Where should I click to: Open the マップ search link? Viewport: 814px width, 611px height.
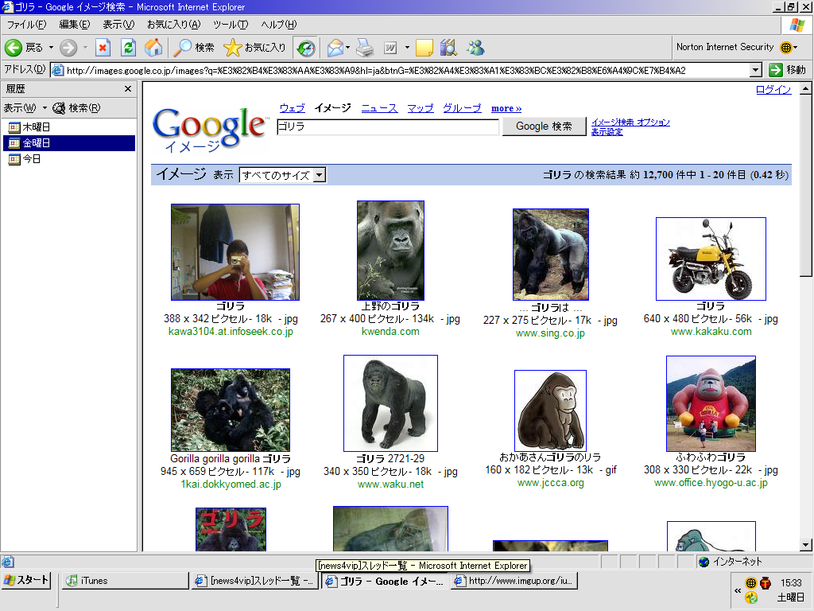(x=420, y=108)
